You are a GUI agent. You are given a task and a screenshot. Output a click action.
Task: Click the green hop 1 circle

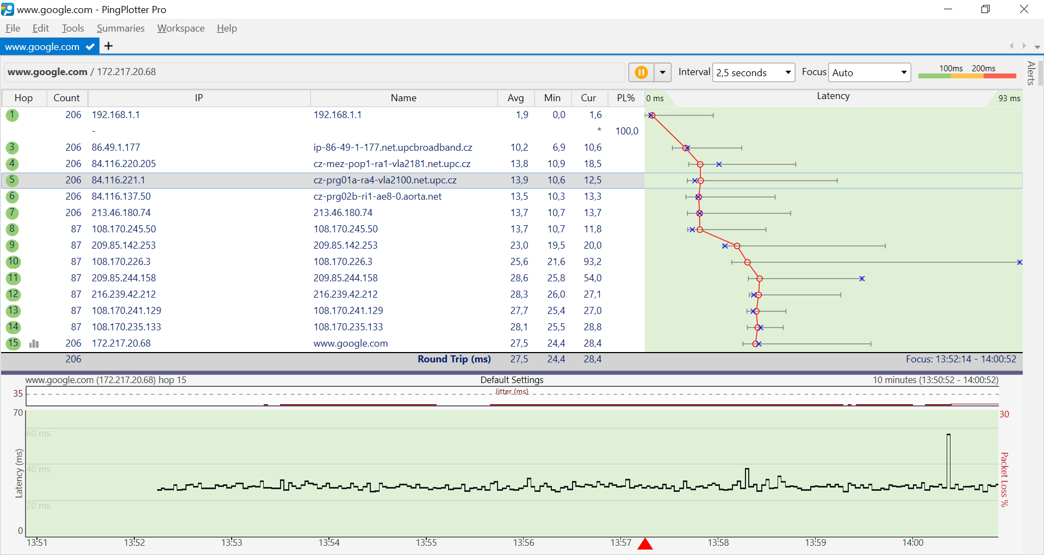pos(12,115)
